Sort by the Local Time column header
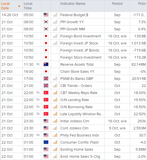Screen dimensions: 147x160 tap(28, 6)
